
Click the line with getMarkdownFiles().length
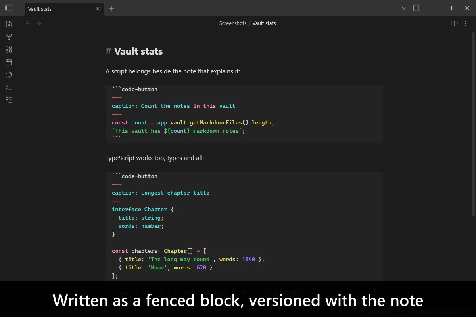tap(193, 122)
